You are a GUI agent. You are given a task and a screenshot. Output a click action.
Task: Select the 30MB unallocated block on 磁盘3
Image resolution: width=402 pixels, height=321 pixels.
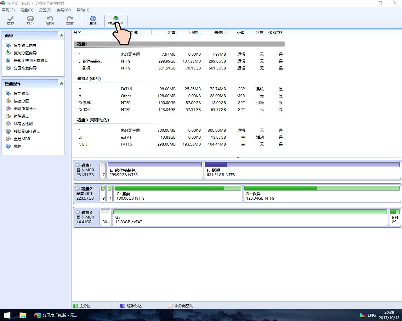(106, 217)
